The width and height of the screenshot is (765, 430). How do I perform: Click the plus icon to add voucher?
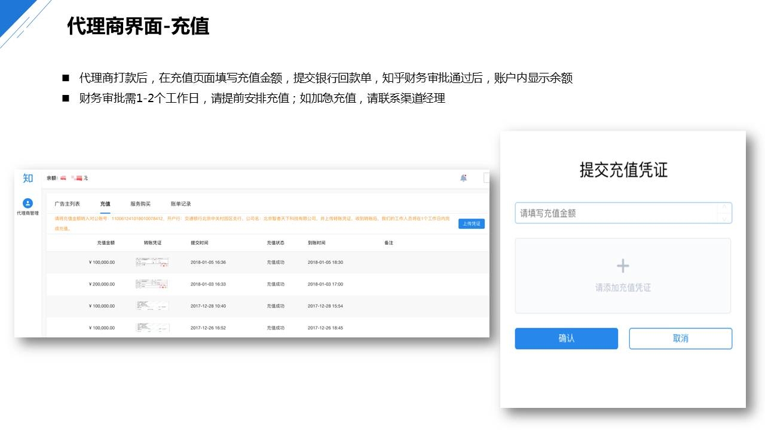(623, 266)
